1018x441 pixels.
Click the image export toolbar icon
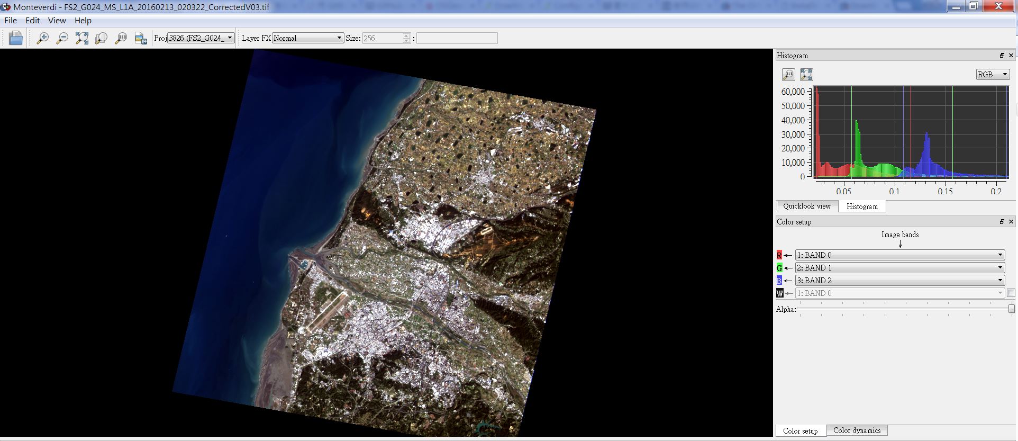[141, 38]
